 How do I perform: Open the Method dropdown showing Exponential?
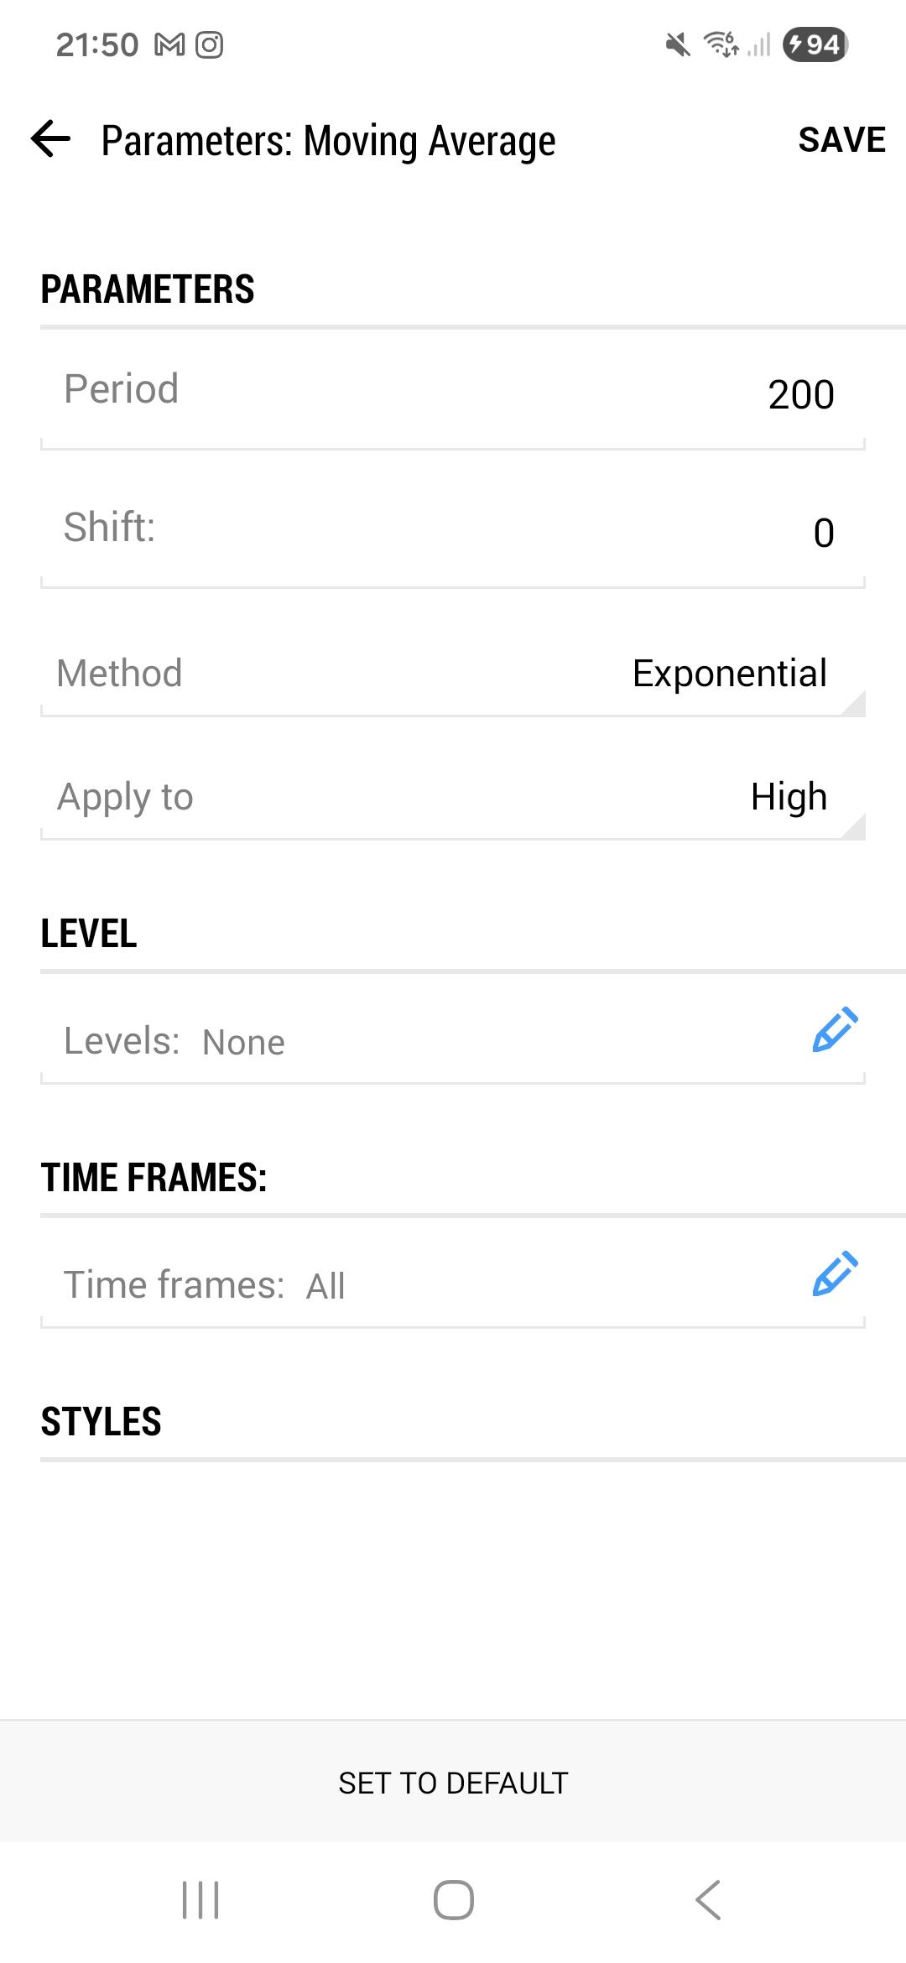coord(730,674)
